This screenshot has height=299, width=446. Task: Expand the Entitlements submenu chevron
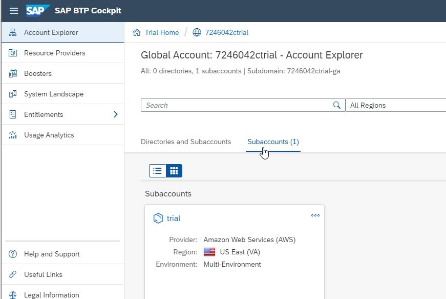coord(116,114)
